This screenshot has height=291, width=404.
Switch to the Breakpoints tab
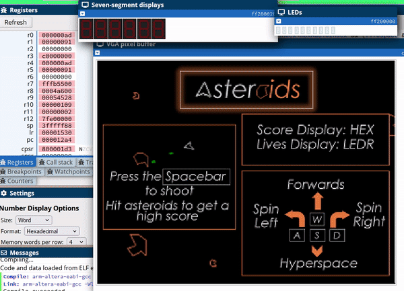click(22, 171)
